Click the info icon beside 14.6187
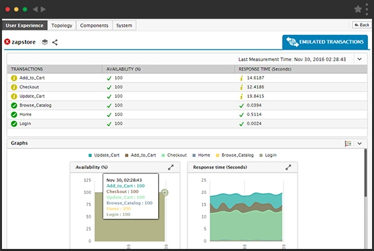 [241, 78]
